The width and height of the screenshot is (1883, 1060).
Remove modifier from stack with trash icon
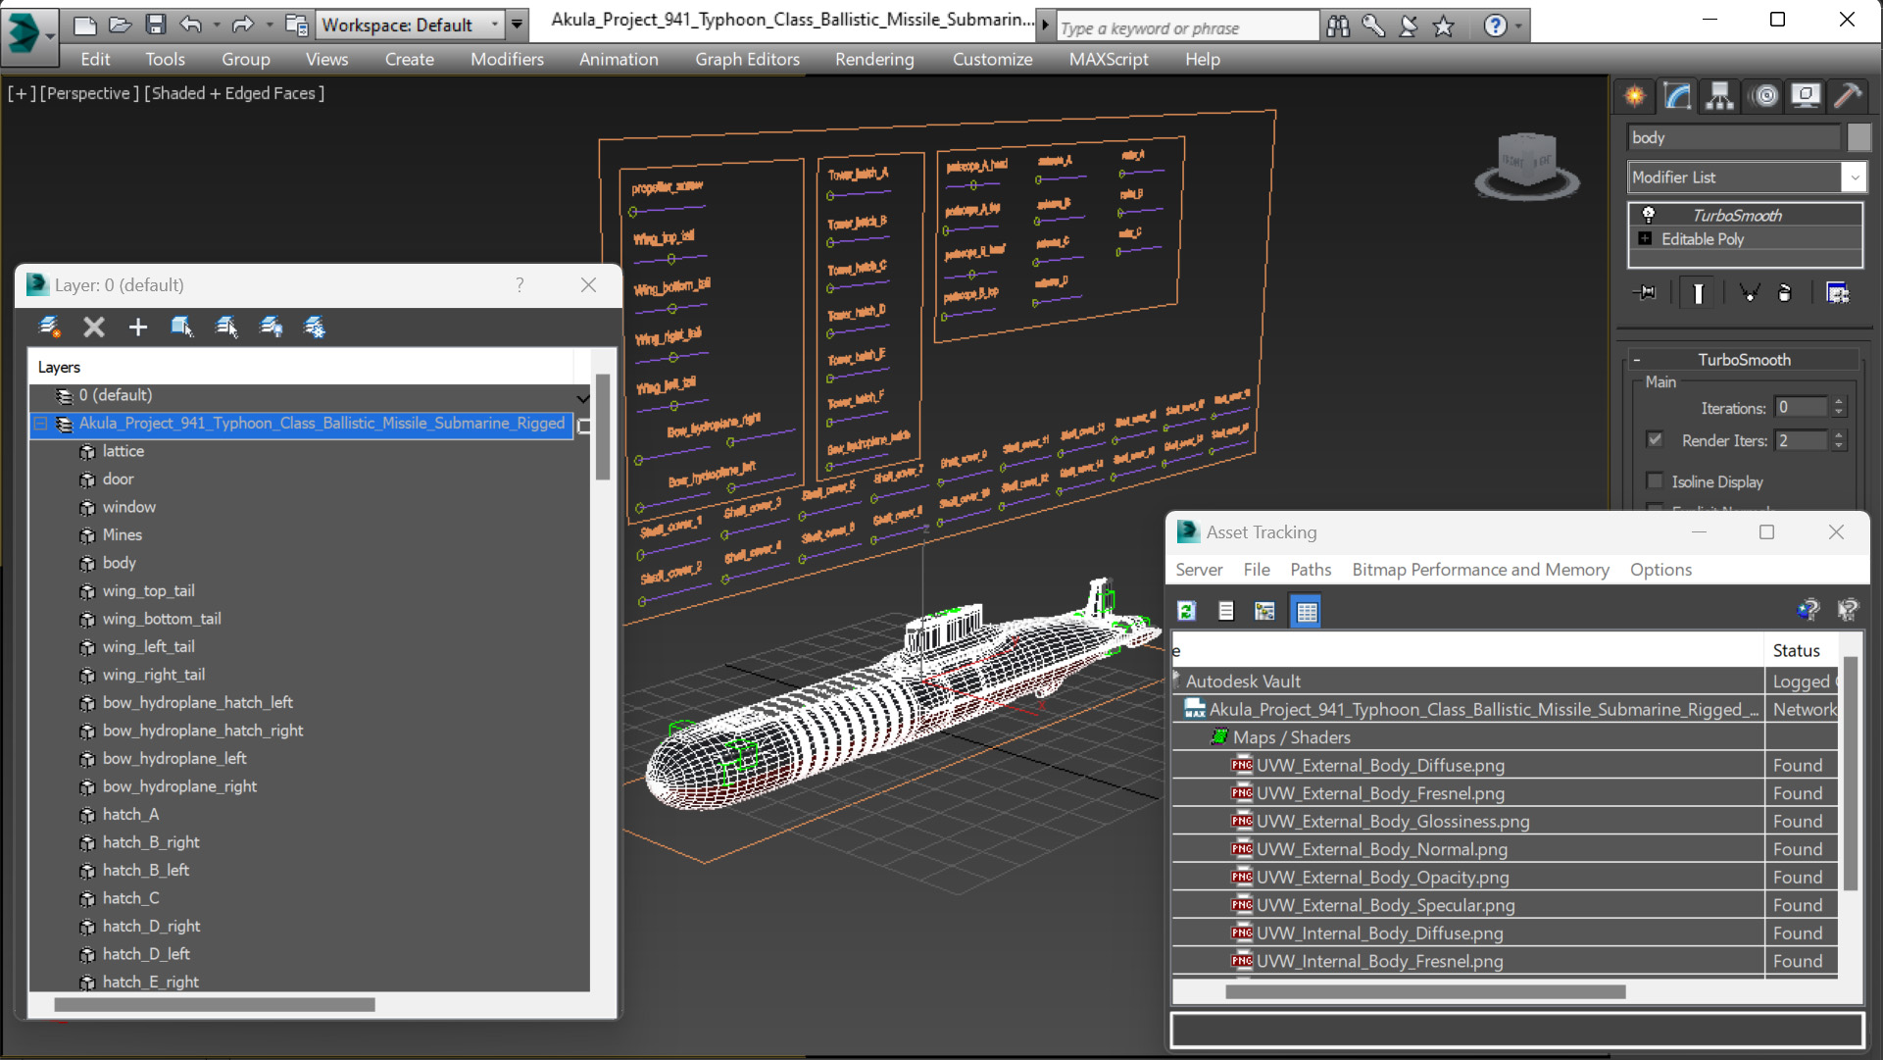tap(1785, 293)
